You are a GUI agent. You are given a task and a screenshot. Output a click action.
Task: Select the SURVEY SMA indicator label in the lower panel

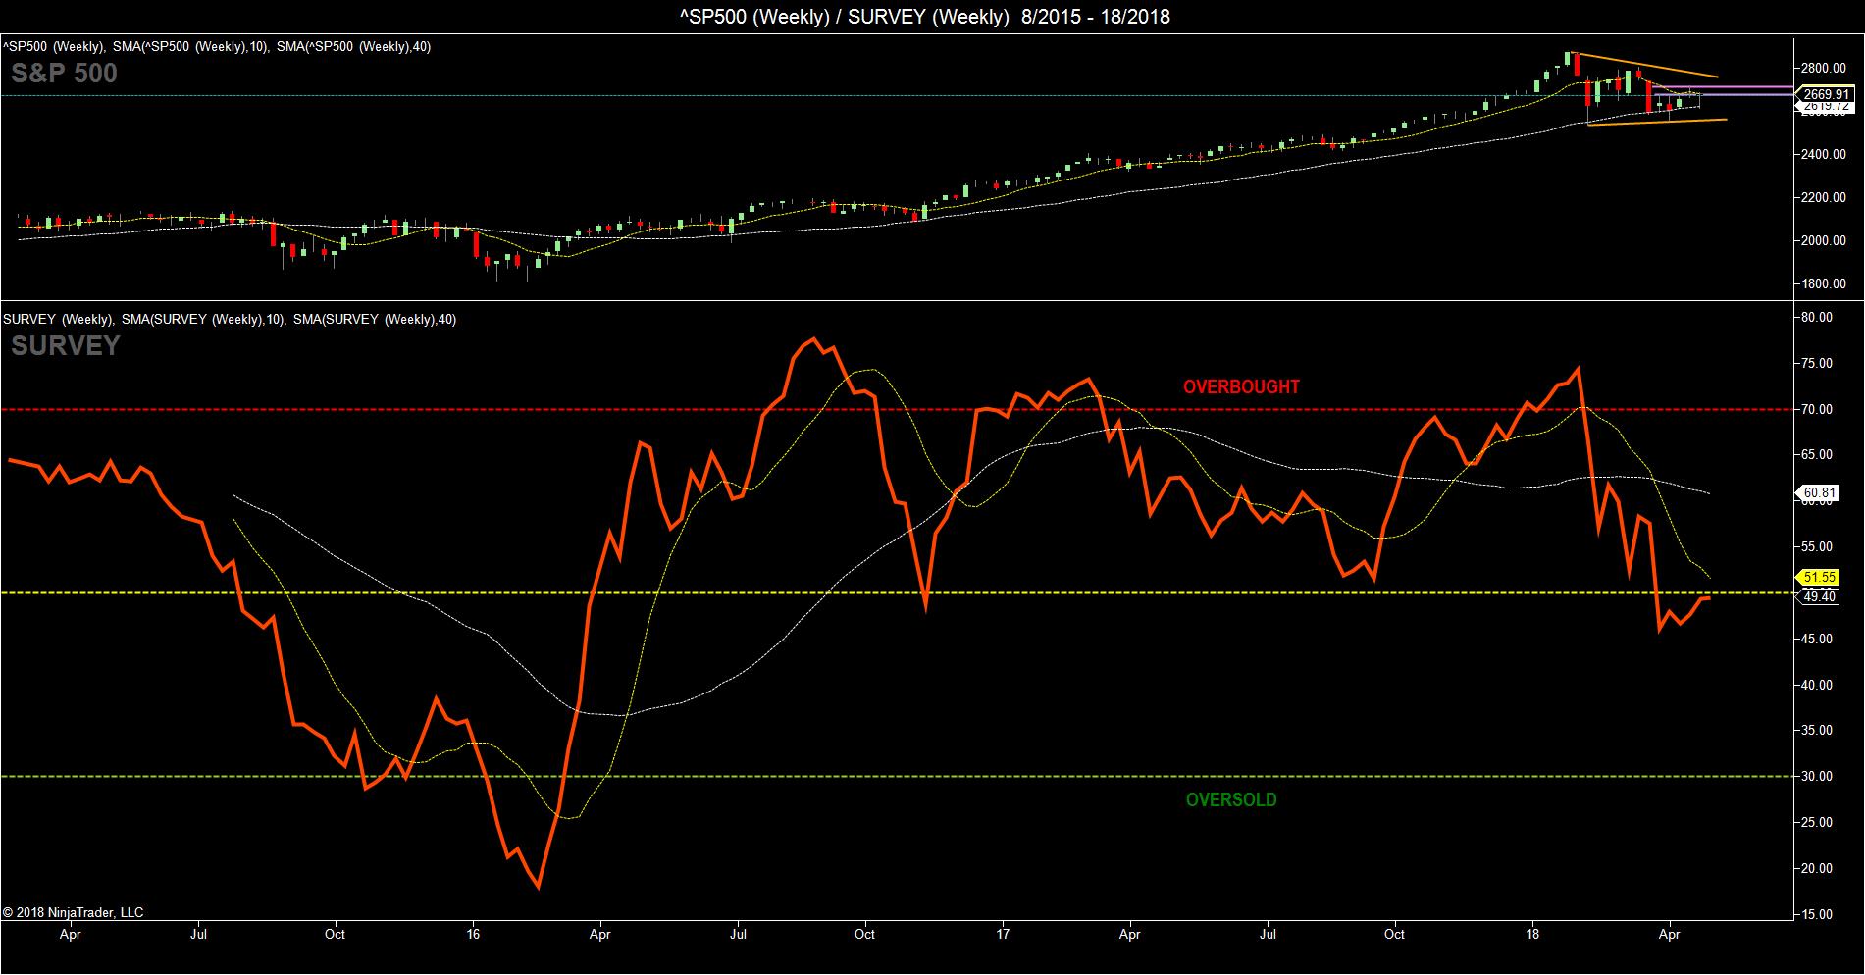[230, 319]
